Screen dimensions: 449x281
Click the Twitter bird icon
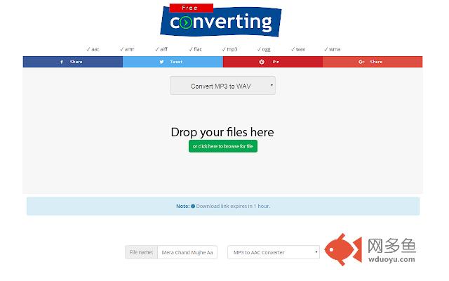pos(162,62)
